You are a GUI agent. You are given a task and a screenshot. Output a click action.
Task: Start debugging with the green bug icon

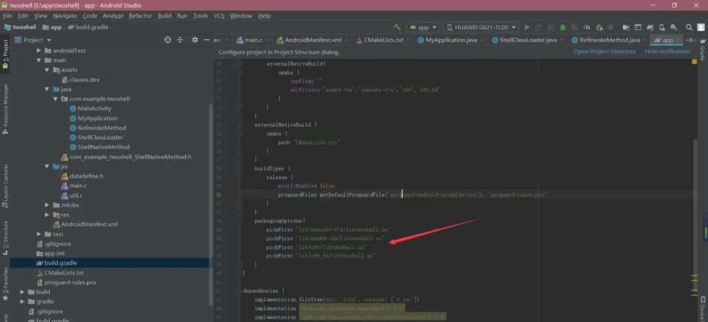click(x=563, y=27)
